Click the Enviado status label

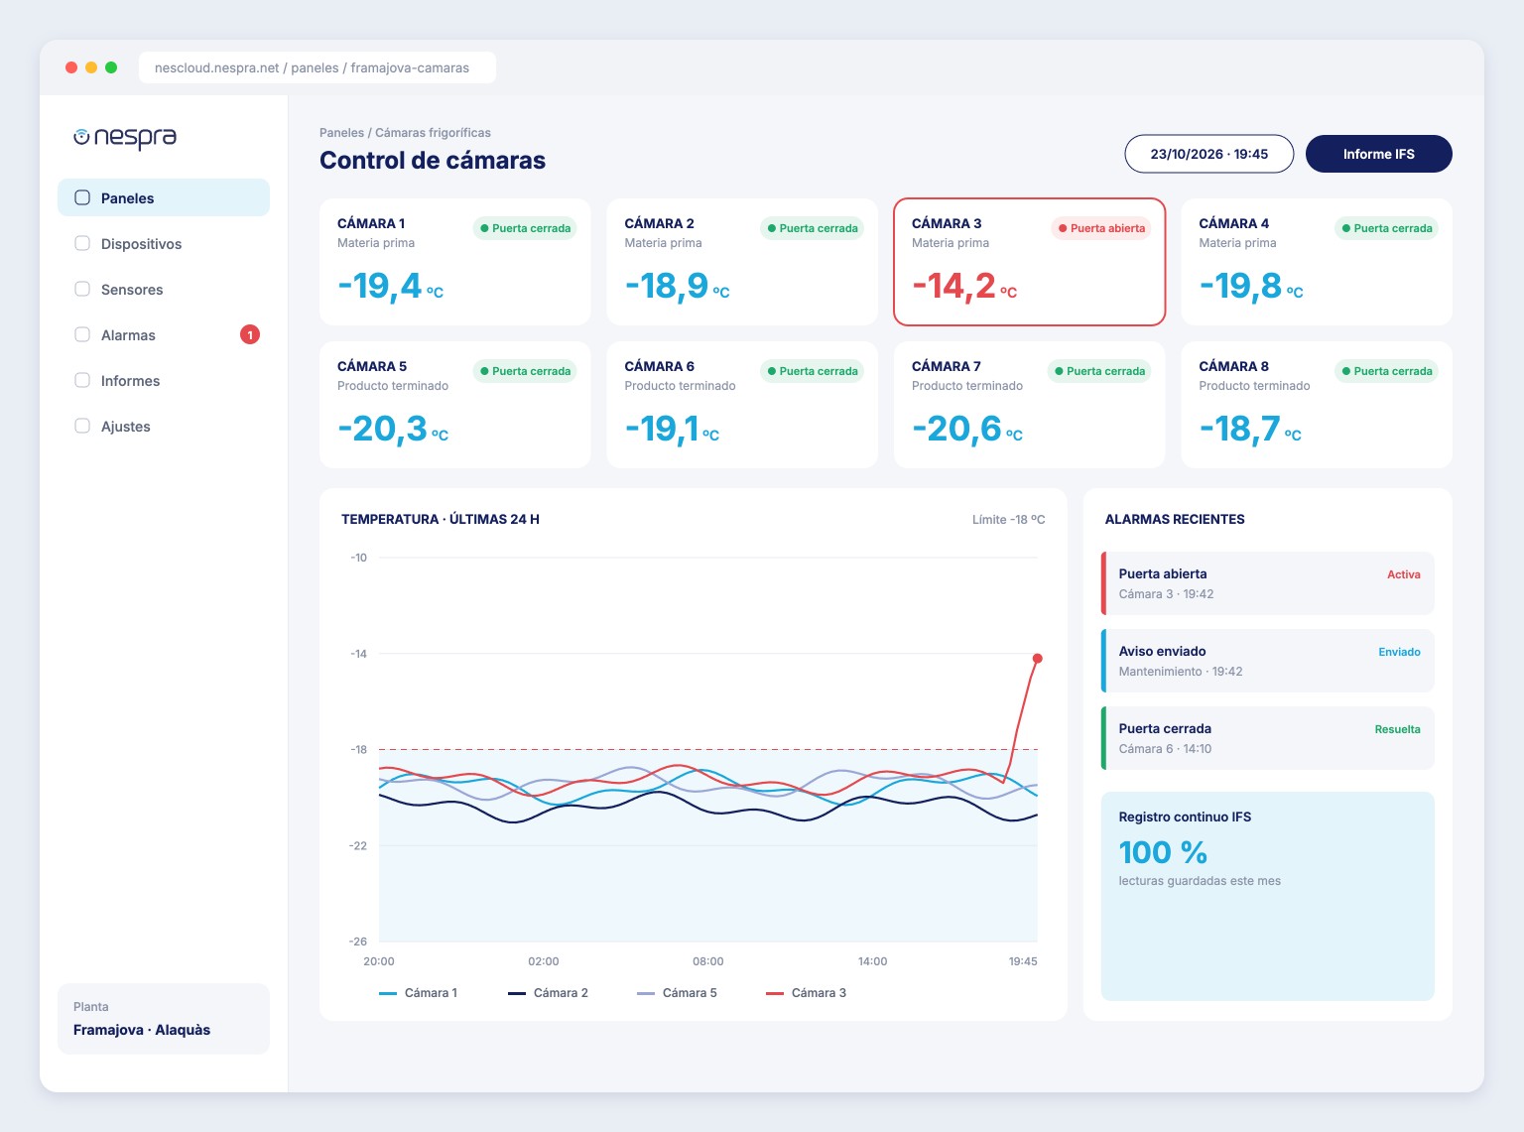[x=1399, y=652]
